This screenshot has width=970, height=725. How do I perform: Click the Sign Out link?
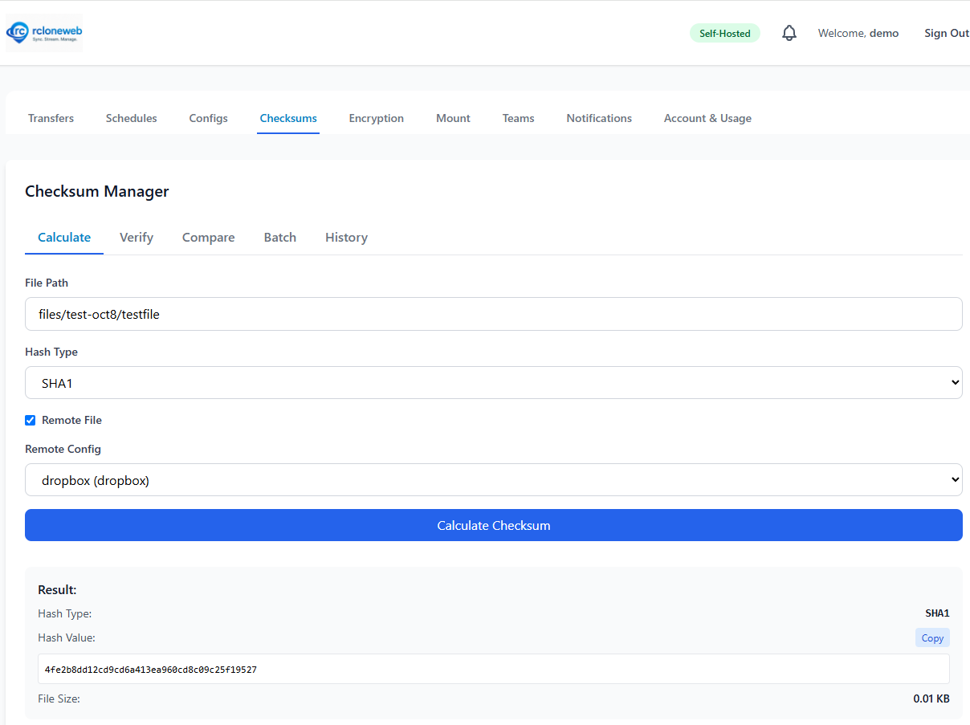(946, 33)
